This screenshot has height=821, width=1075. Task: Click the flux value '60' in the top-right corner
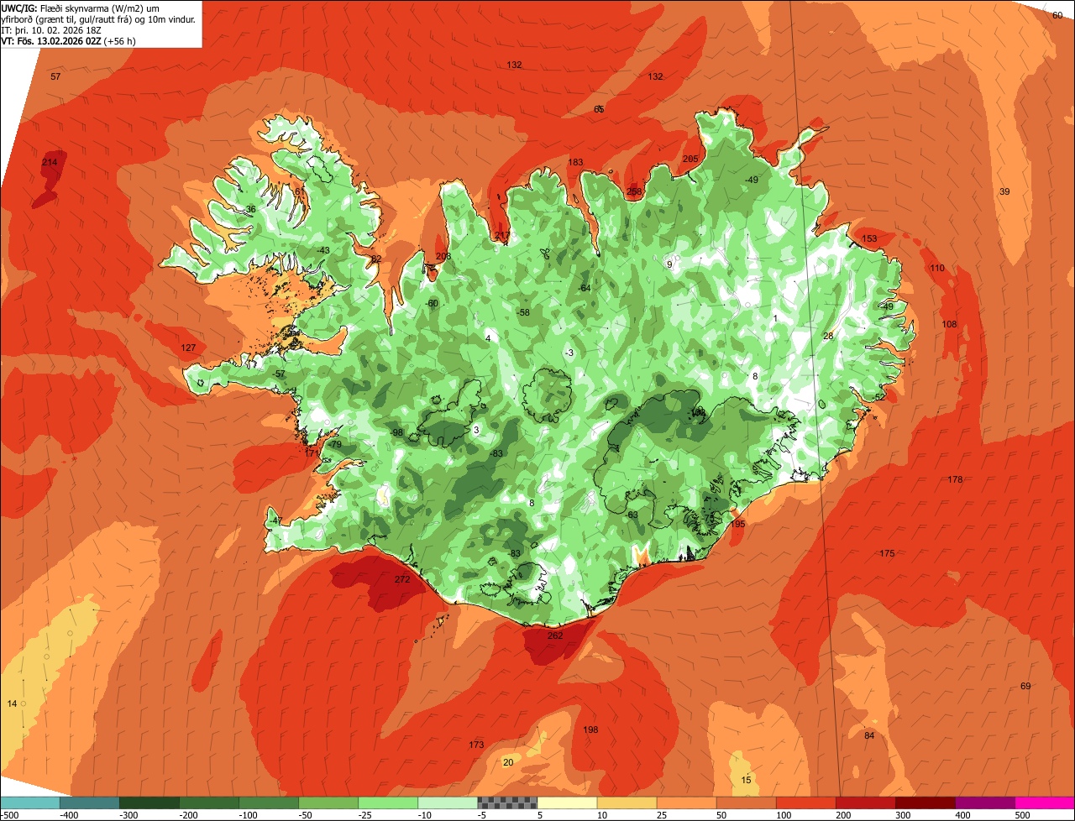pos(1057,15)
